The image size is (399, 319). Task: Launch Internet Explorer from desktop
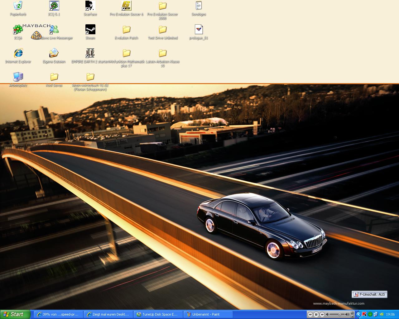18,56
